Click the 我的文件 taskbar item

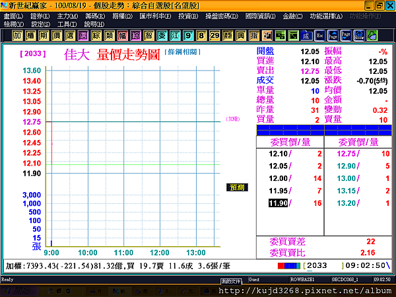pyautogui.click(x=231, y=281)
